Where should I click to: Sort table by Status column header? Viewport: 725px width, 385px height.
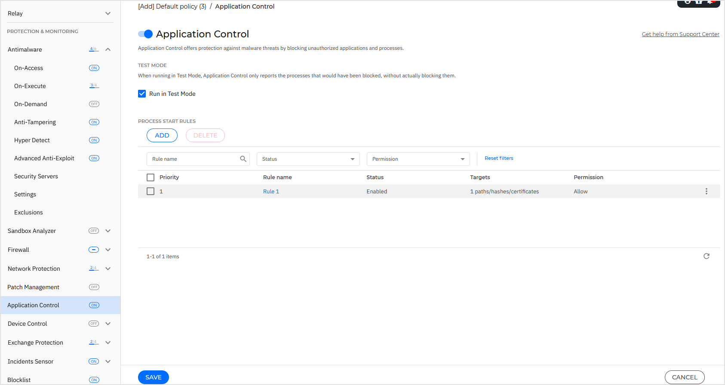(x=375, y=177)
